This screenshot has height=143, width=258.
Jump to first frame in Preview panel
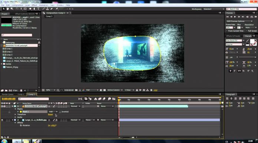coord(227,17)
